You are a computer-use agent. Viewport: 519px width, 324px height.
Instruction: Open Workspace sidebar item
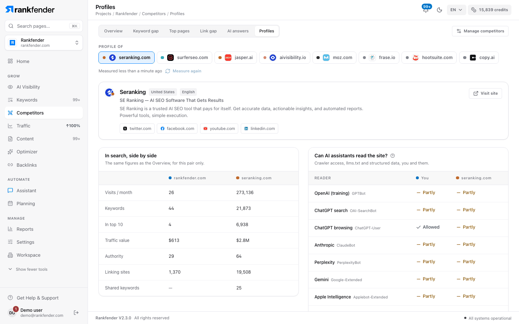pos(44,255)
